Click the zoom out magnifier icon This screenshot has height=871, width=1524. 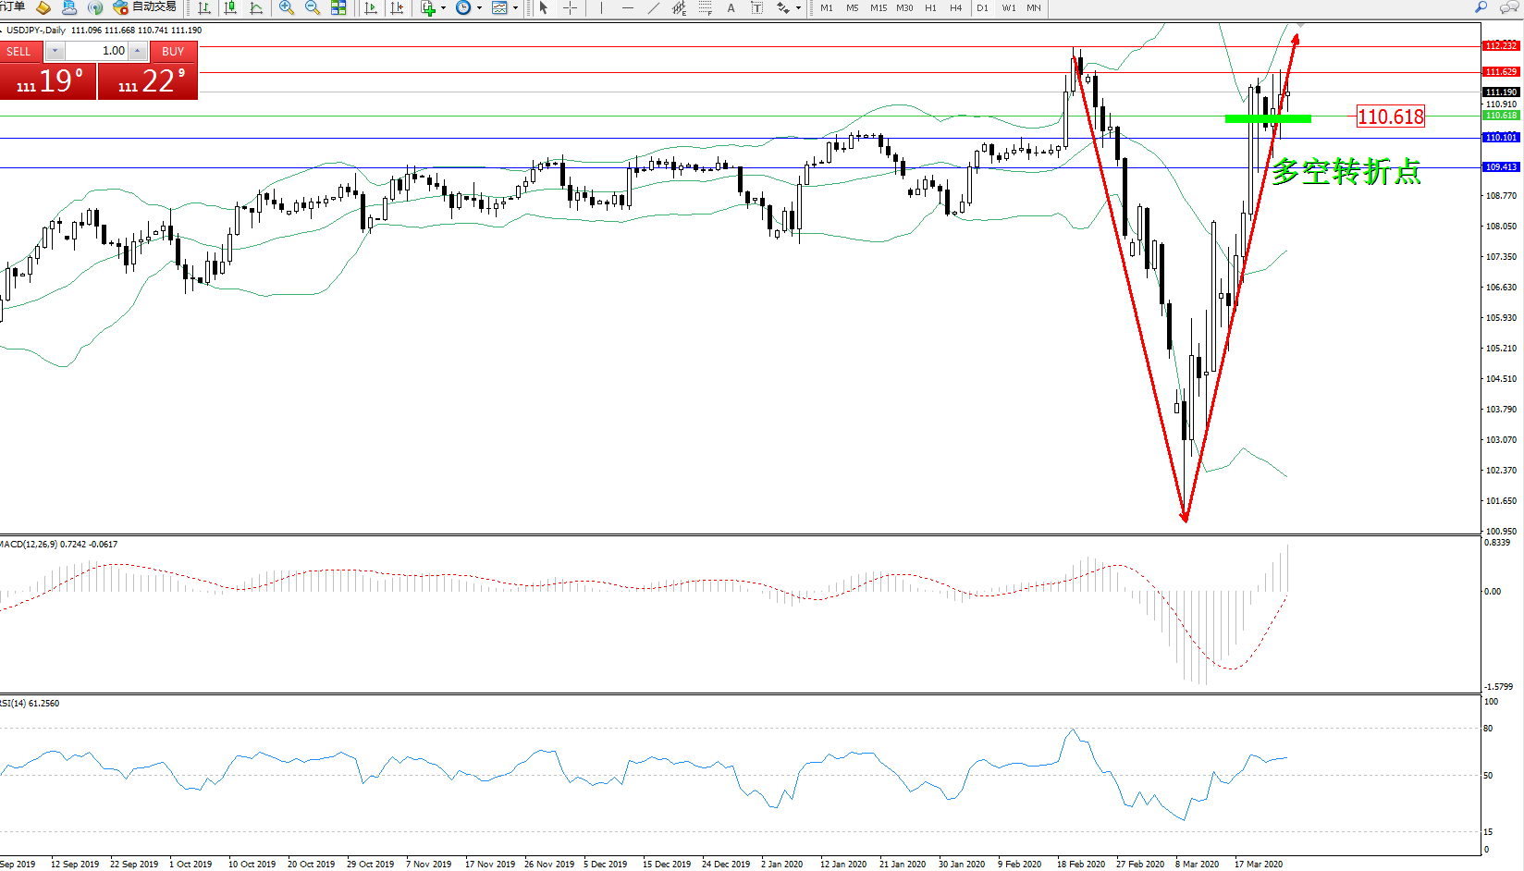[313, 8]
